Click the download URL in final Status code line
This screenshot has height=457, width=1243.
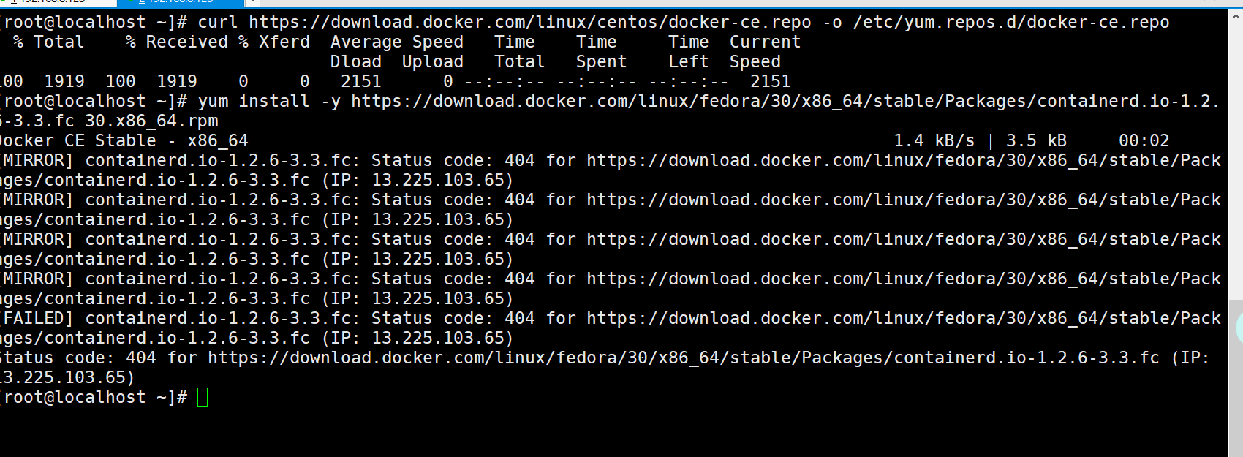click(x=684, y=358)
